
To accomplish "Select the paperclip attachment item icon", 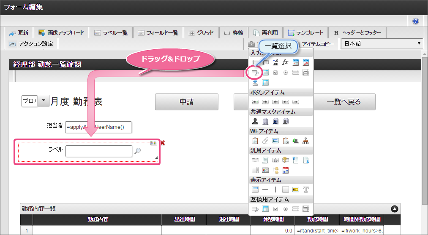I will (265, 141).
